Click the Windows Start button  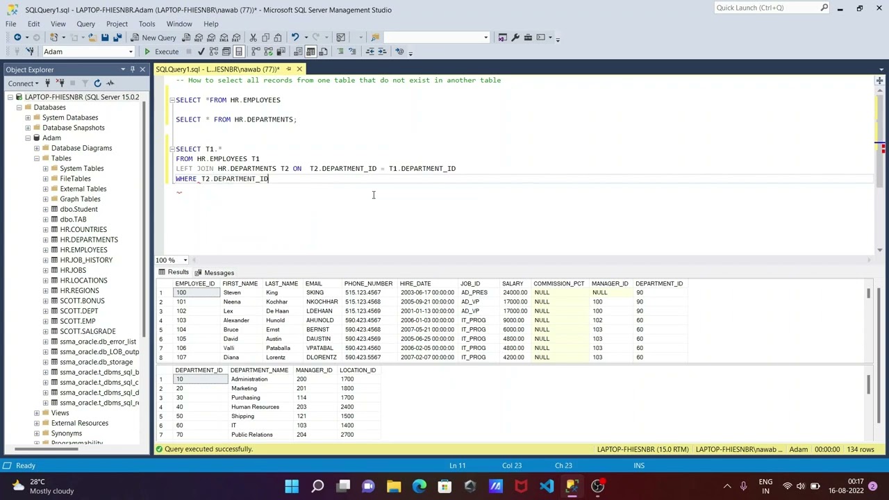pos(292,486)
